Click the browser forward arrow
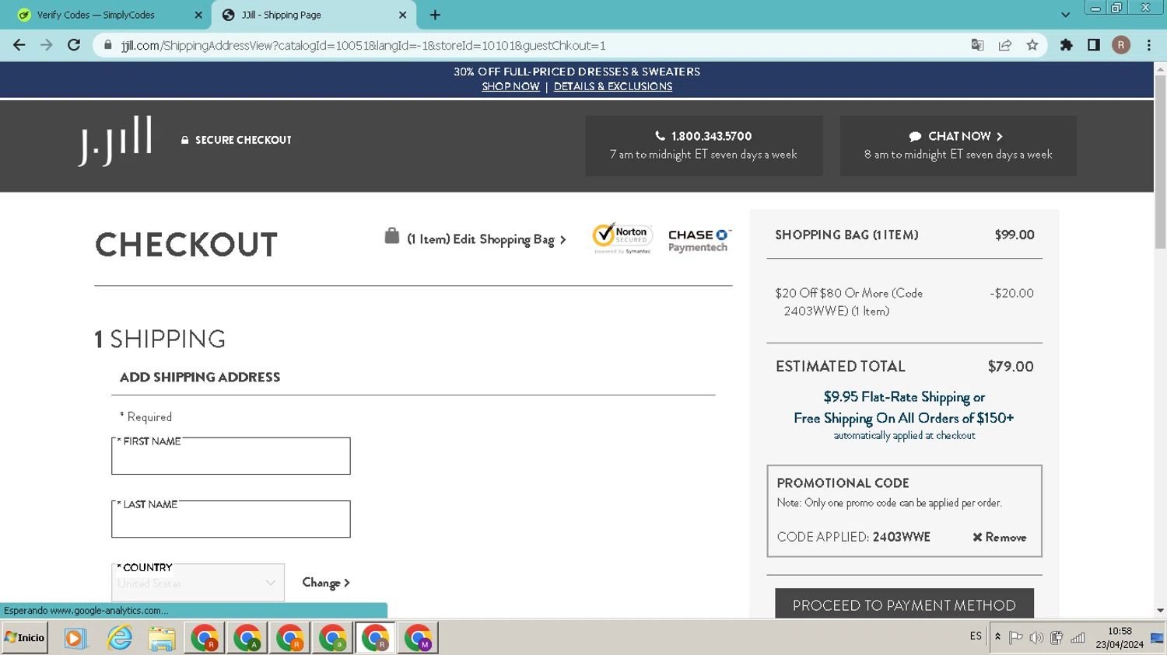This screenshot has height=655, width=1167. (x=47, y=45)
